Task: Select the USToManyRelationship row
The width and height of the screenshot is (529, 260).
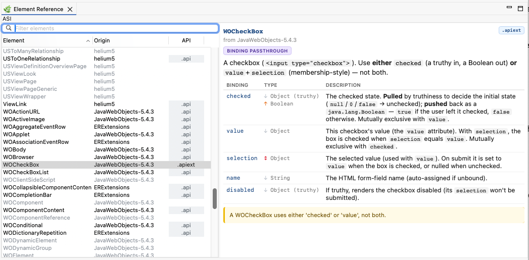Action: pos(106,51)
